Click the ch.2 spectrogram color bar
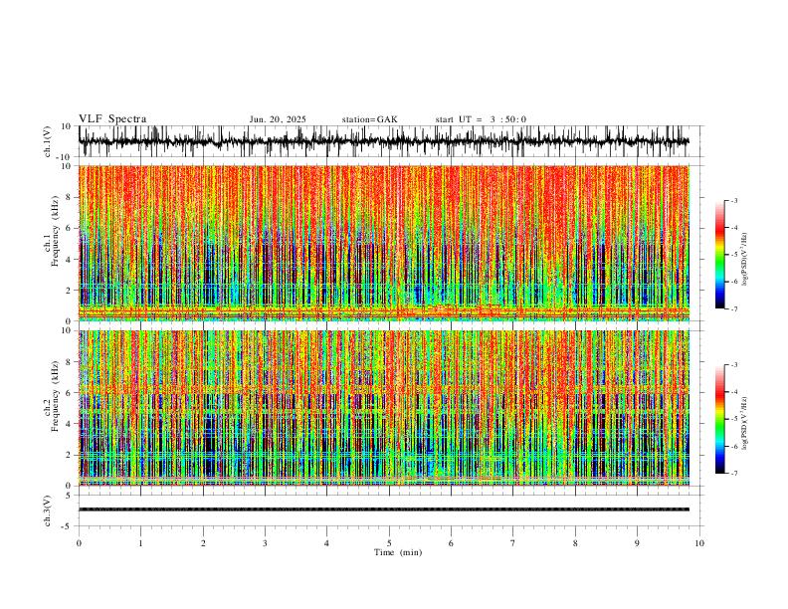The image size is (788, 609). 719,419
